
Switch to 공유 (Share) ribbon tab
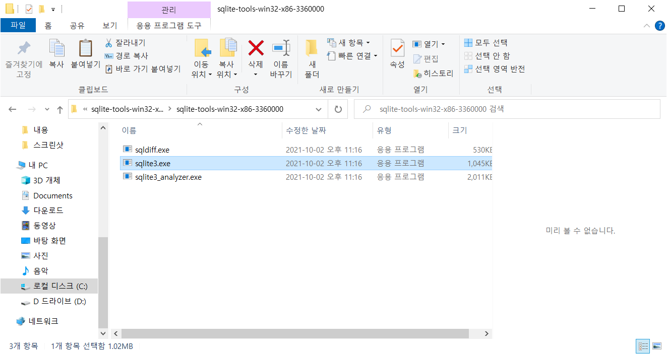point(77,25)
